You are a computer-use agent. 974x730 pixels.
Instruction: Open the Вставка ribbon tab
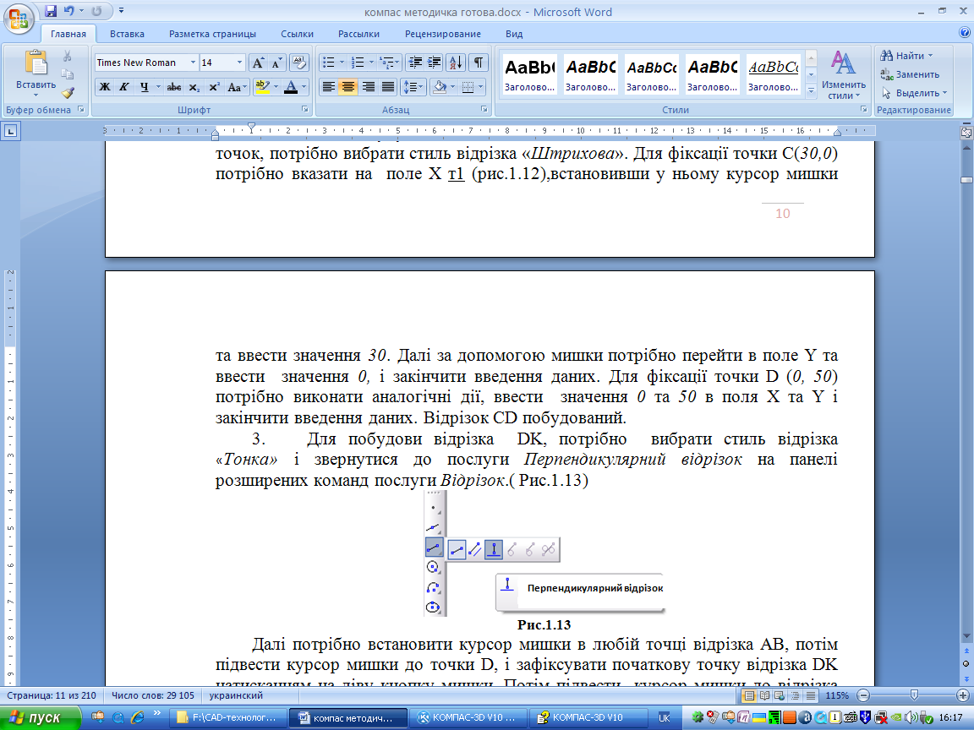[x=127, y=34]
